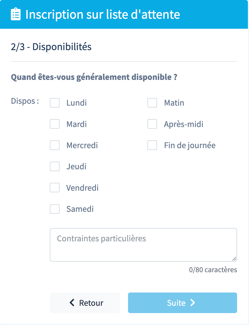Click the right chevron icon on Suite

193,303
